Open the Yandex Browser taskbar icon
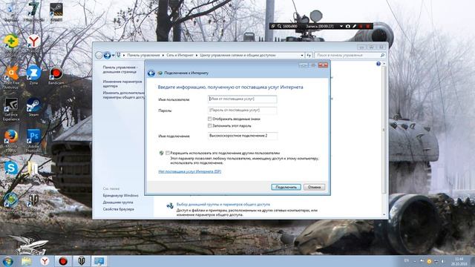The image size is (475, 267). [45, 261]
